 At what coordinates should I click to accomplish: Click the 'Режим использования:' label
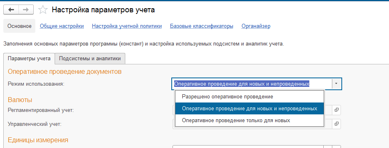[x=36, y=84]
